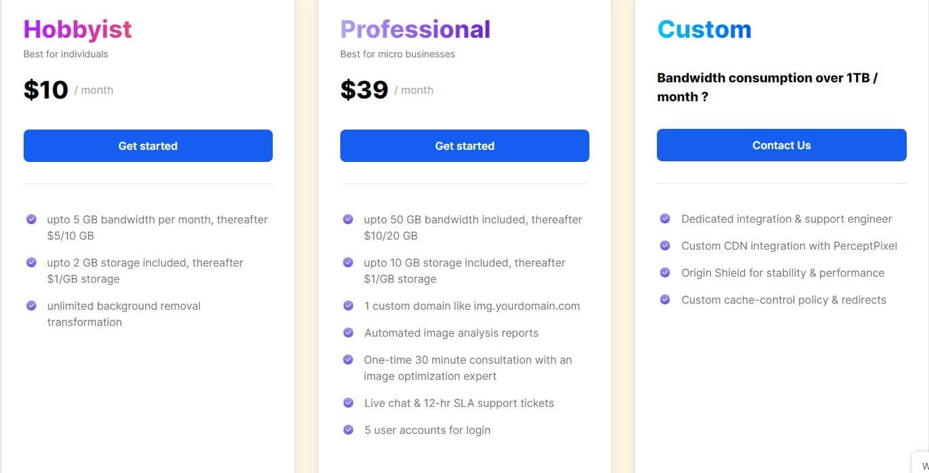Click the checkmark beside custom cache-control policy
Viewport: 929px width, 473px height.
[x=664, y=299]
